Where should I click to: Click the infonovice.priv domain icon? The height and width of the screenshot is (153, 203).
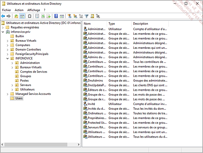point(8,32)
